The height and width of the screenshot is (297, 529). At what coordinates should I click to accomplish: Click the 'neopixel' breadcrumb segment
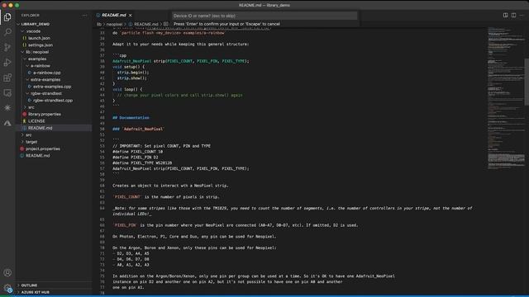click(114, 24)
